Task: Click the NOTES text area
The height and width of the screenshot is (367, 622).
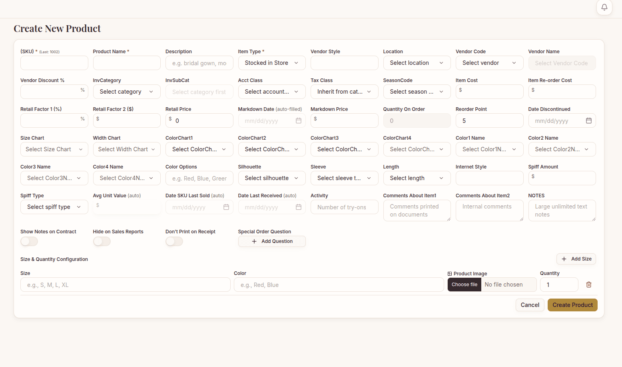Action: (562, 211)
